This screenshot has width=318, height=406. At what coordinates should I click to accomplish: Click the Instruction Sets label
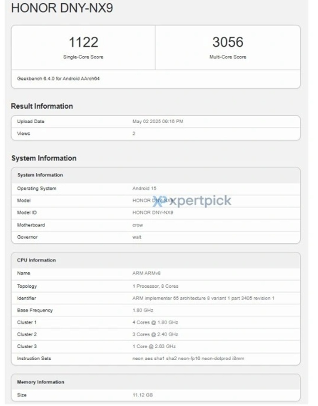[34, 358]
